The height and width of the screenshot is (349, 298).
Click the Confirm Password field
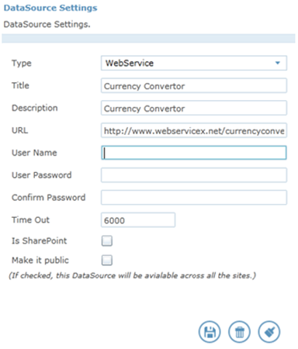click(x=194, y=198)
